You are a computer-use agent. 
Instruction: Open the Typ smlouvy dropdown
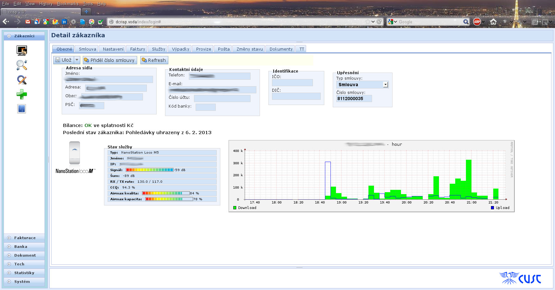click(x=385, y=85)
